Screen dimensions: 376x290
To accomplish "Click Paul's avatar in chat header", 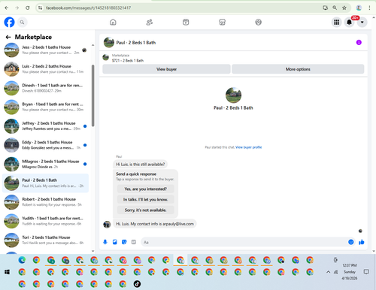I will pyautogui.click(x=109, y=43).
